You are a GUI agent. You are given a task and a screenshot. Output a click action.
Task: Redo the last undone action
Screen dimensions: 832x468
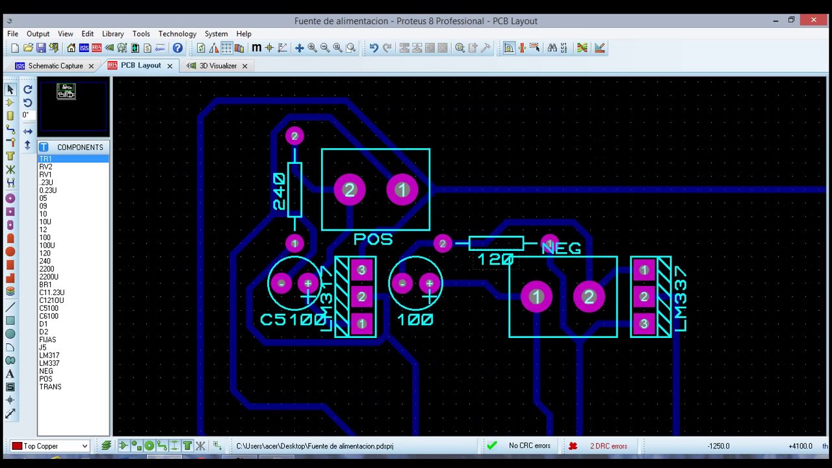pos(387,48)
